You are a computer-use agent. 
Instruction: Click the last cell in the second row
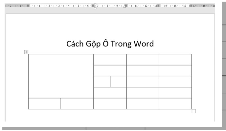(x=175, y=70)
